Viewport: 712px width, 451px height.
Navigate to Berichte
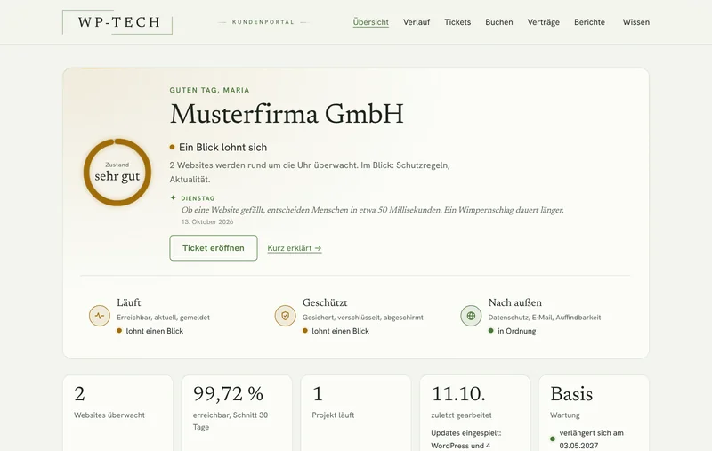(x=589, y=22)
